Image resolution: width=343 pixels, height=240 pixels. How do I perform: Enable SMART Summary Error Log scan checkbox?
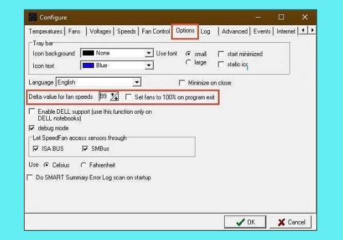pyautogui.click(x=30, y=177)
